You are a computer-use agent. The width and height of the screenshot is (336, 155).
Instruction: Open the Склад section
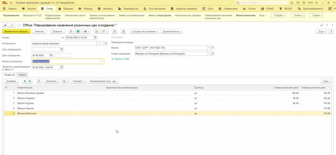47,9
